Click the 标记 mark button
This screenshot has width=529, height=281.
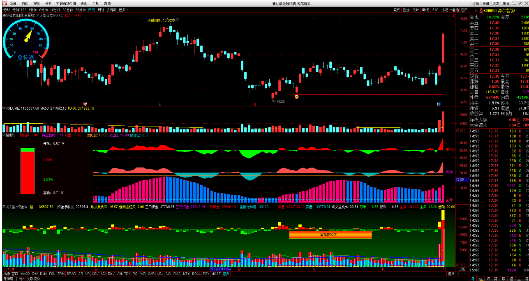tap(445, 10)
